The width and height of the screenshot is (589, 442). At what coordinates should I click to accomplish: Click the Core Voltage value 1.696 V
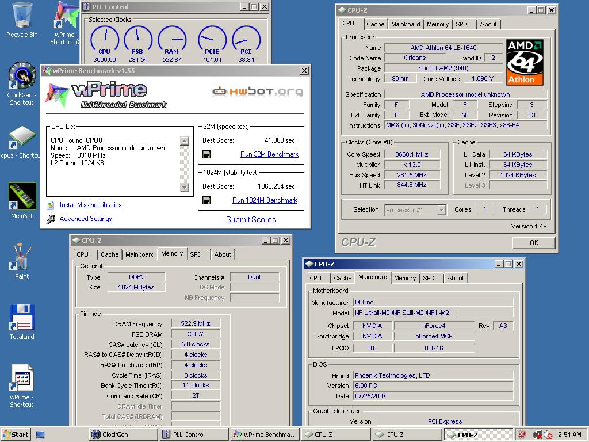pyautogui.click(x=483, y=78)
